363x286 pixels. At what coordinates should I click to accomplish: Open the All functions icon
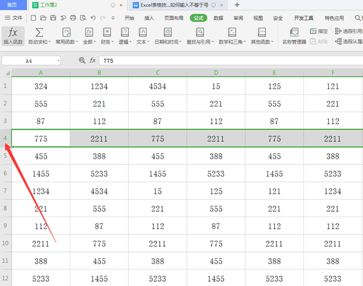tap(89, 33)
